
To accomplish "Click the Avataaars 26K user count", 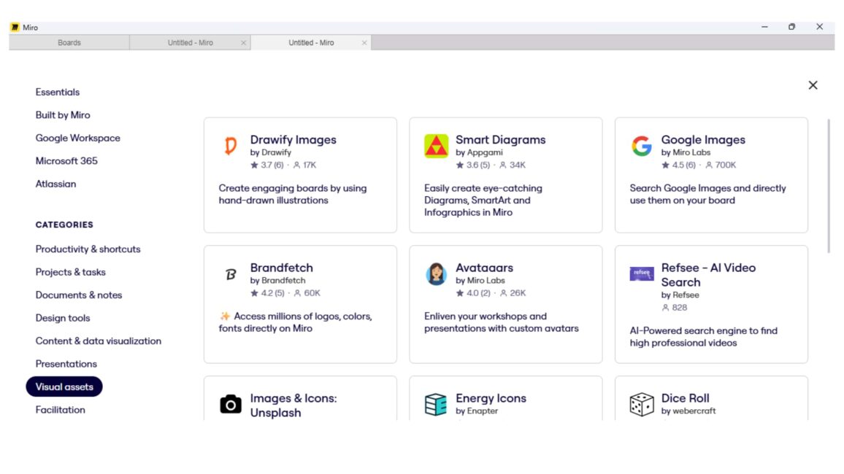I will [x=513, y=293].
